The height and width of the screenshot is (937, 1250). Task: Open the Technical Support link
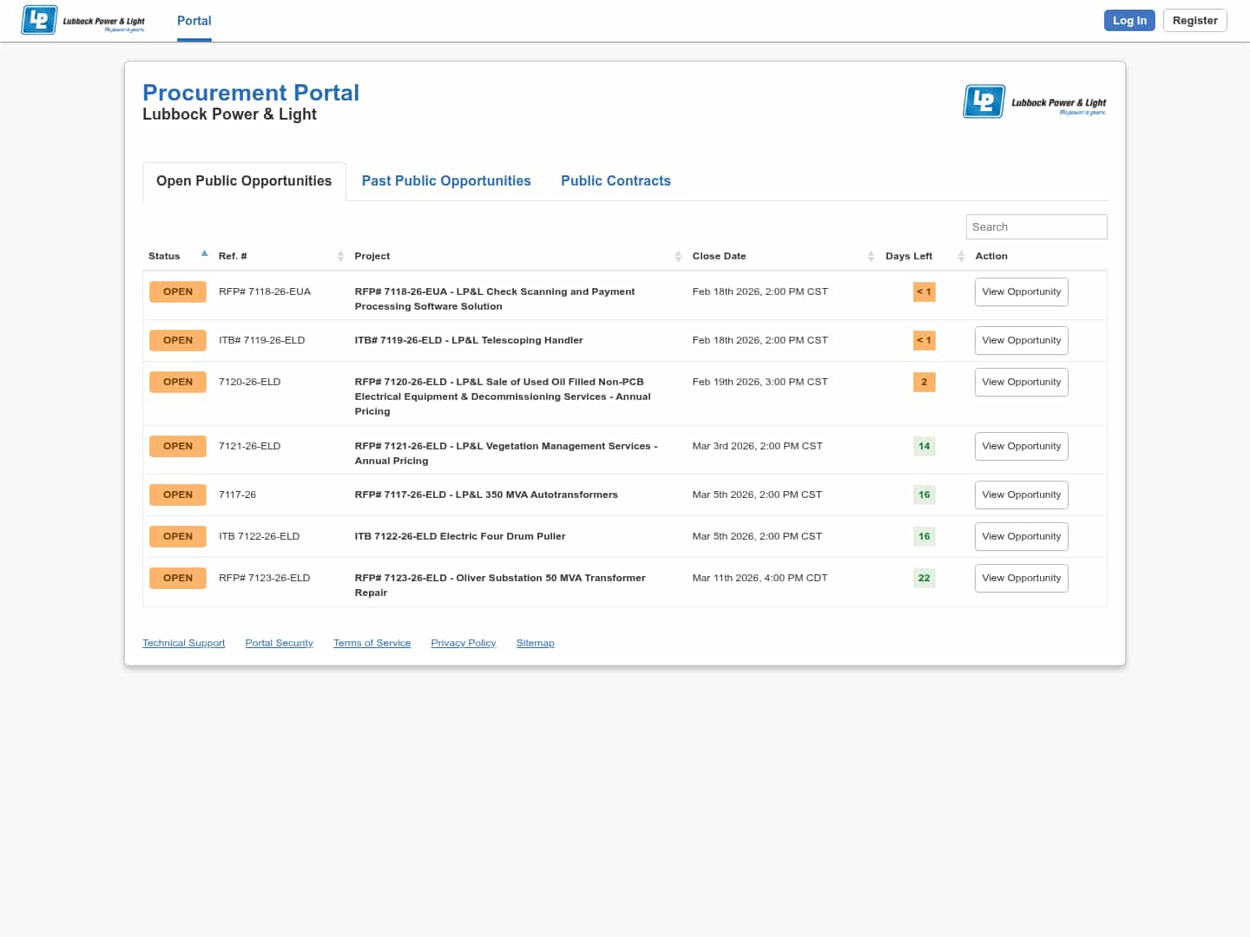[183, 643]
